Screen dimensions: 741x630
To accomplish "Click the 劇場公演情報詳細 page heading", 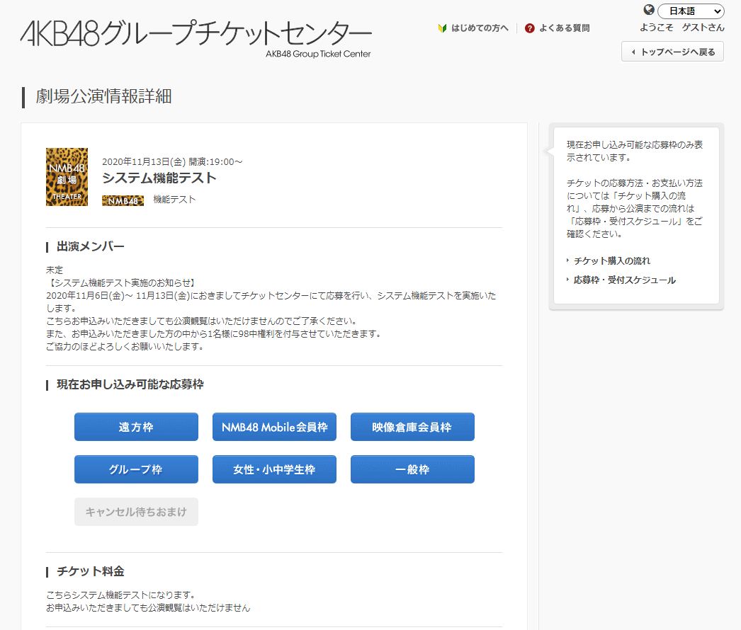I will (x=103, y=96).
